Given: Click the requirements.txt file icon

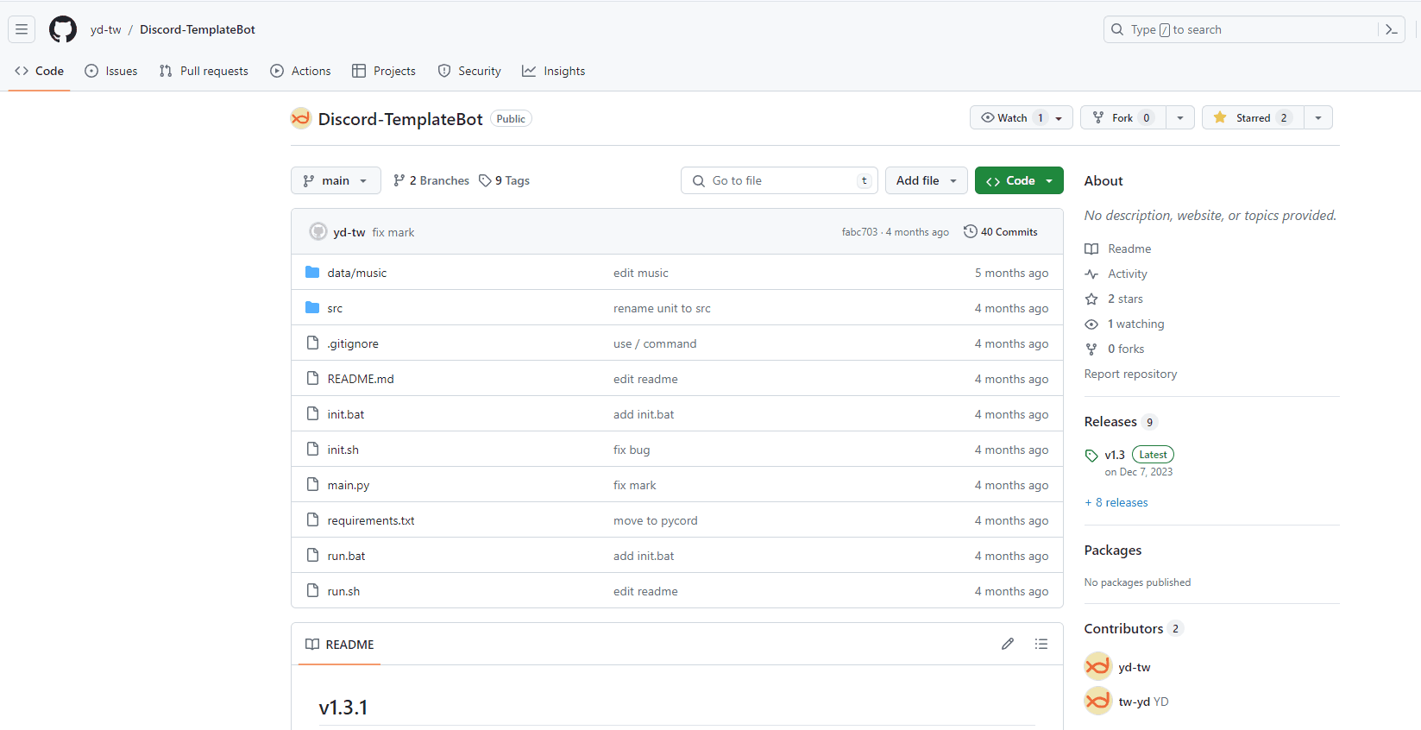Looking at the screenshot, I should pyautogui.click(x=312, y=520).
